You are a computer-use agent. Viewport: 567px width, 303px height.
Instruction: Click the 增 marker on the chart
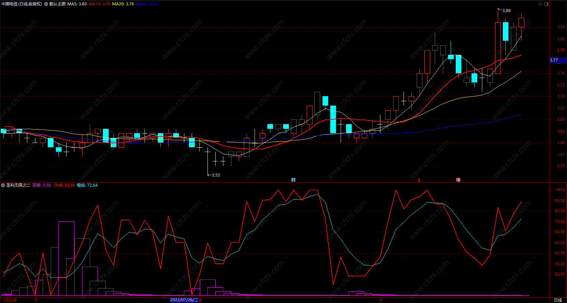[458, 180]
